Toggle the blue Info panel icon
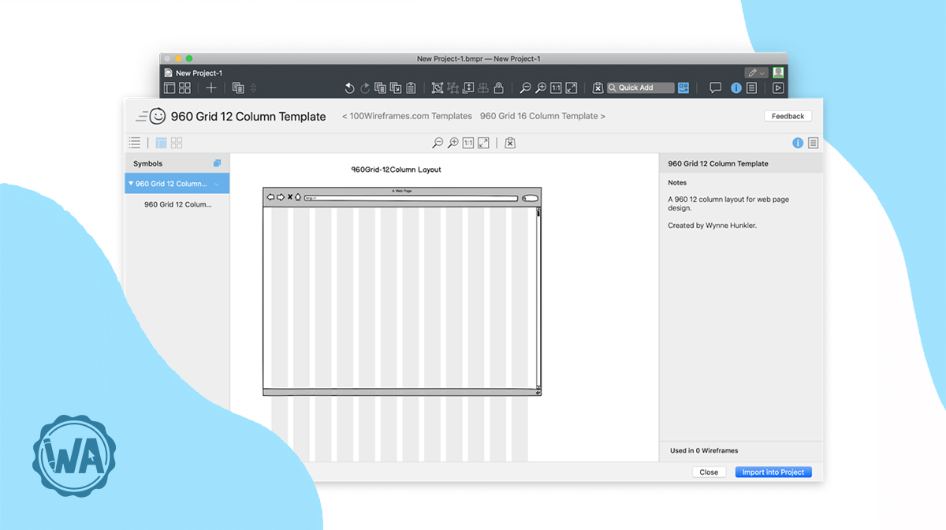Screen dimensions: 946x530 point(799,143)
